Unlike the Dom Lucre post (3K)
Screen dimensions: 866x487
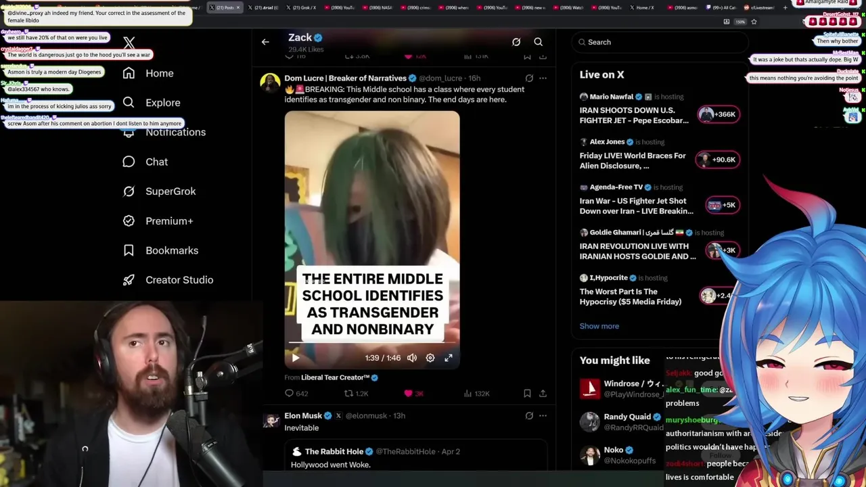(413, 394)
